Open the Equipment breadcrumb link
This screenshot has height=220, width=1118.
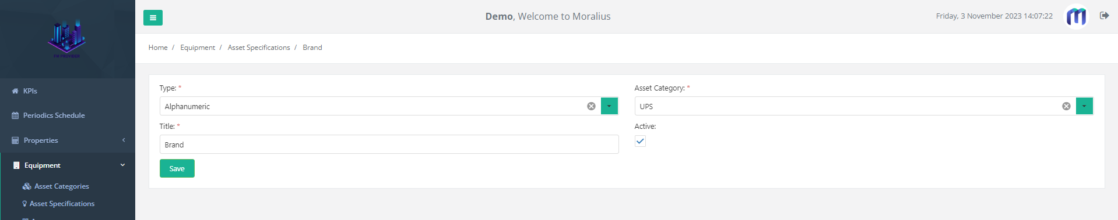coord(198,48)
